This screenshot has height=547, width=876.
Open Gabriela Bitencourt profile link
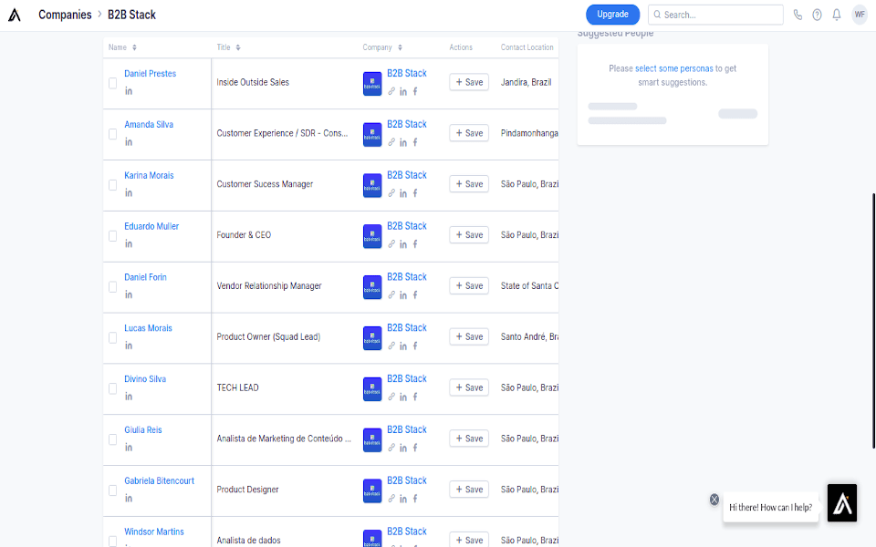tap(159, 480)
